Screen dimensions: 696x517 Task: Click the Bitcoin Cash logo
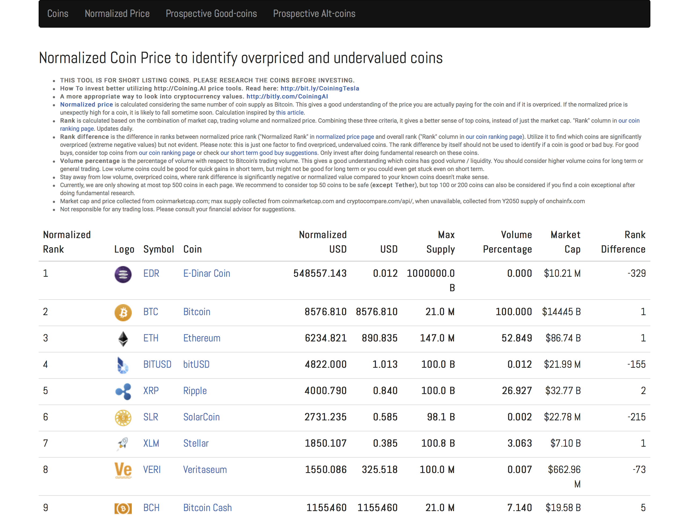pyautogui.click(x=123, y=508)
